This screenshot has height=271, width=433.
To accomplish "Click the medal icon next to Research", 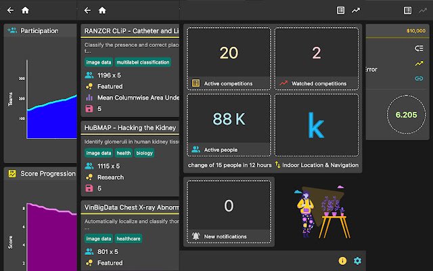I will (x=89, y=177).
